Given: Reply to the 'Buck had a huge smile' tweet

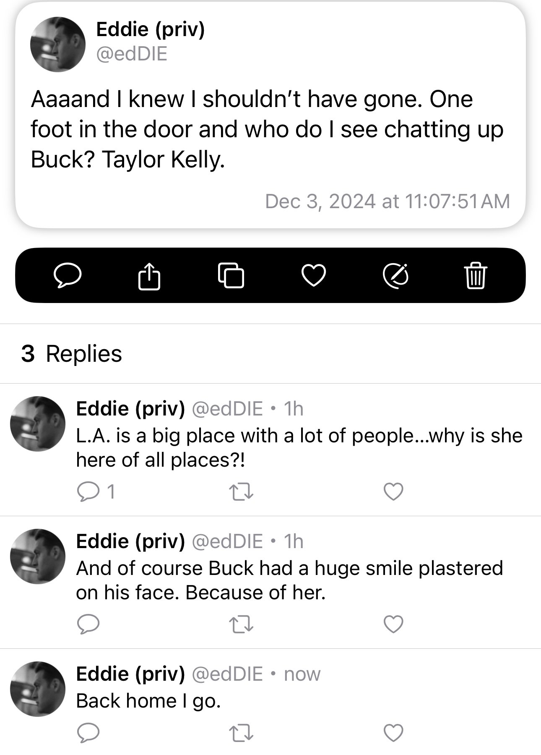Looking at the screenshot, I should (88, 624).
